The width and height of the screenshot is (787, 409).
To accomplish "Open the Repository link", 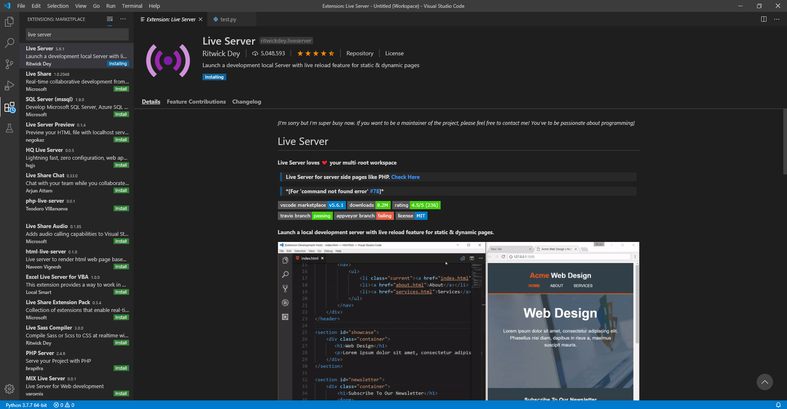I will pos(360,53).
